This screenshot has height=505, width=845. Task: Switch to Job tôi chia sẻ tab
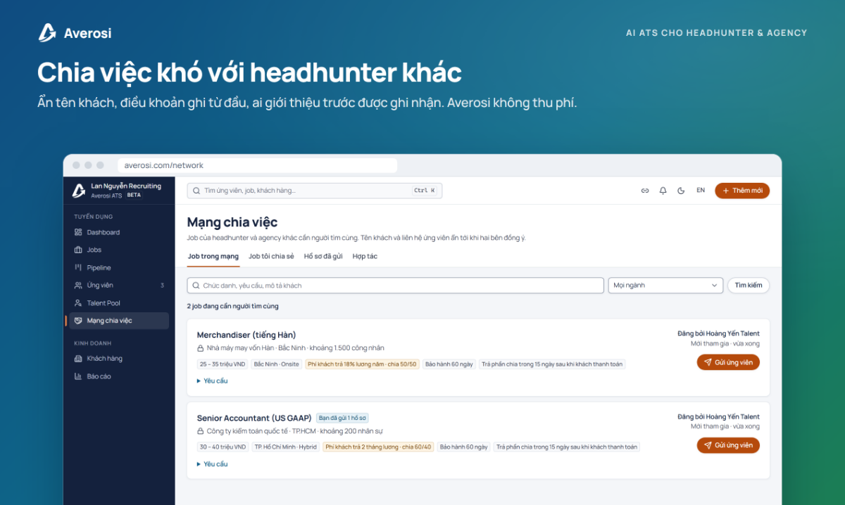(x=271, y=257)
